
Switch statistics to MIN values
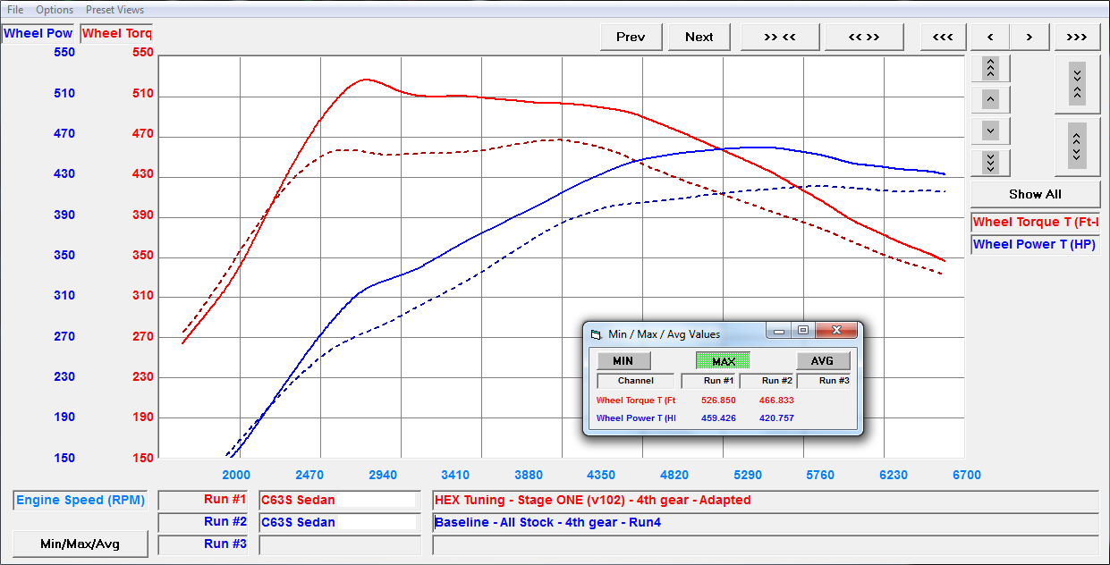623,361
